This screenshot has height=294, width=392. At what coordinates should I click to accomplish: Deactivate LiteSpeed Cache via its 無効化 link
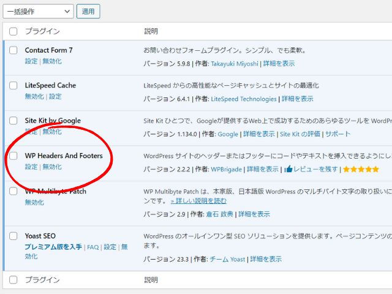pyautogui.click(x=34, y=96)
